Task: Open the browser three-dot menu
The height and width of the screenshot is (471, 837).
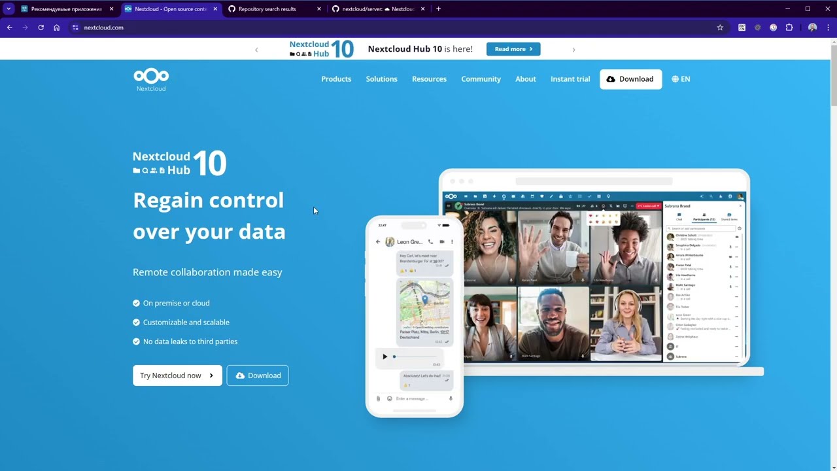Action: click(828, 27)
